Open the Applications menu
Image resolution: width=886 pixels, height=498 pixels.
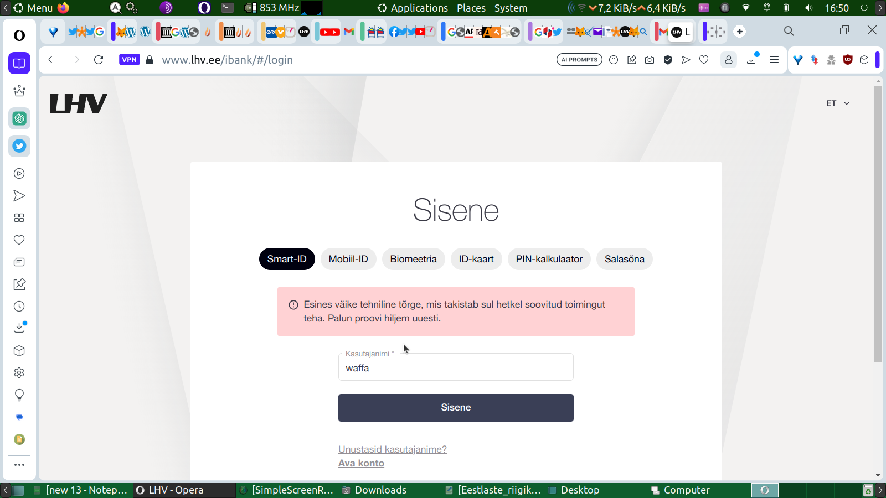point(413,8)
